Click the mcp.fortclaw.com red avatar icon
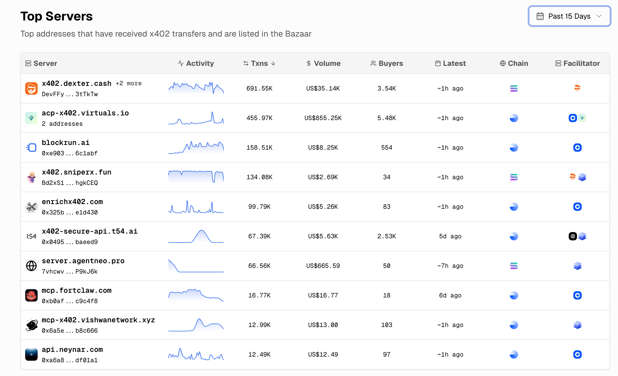The width and height of the screenshot is (618, 376). [x=31, y=295]
